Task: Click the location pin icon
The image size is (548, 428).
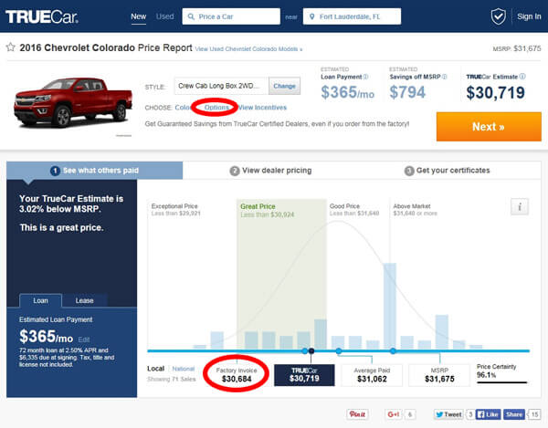Action: coord(312,16)
